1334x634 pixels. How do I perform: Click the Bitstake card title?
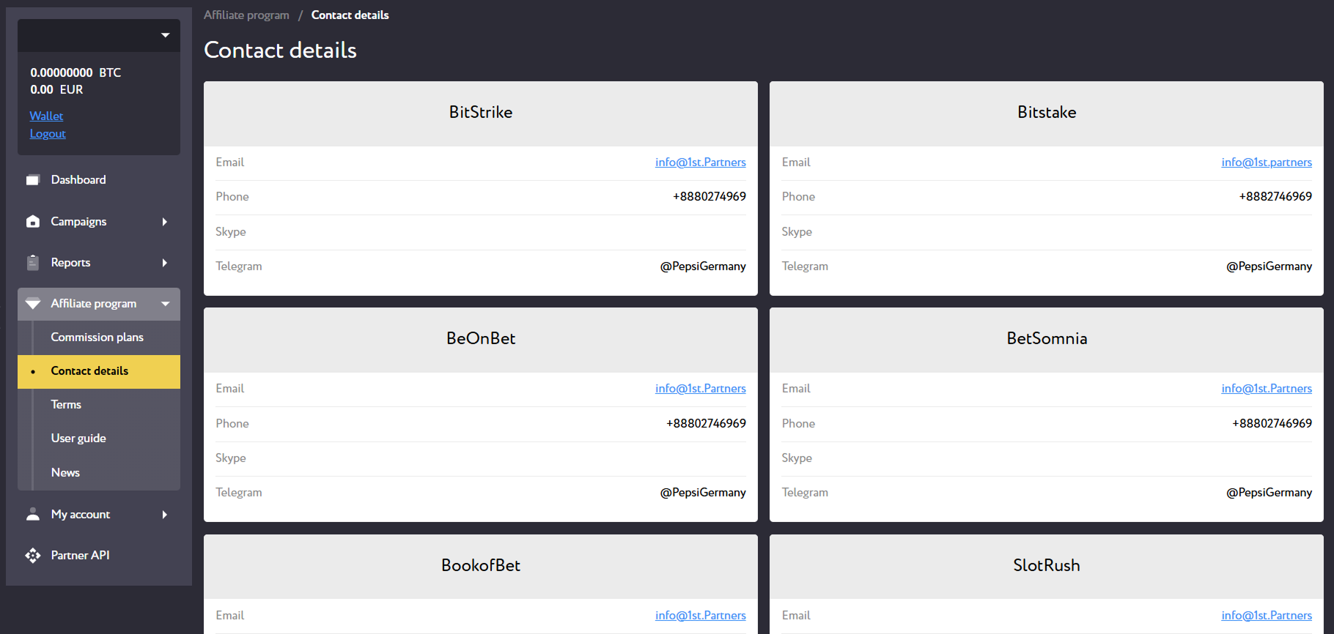click(1047, 113)
